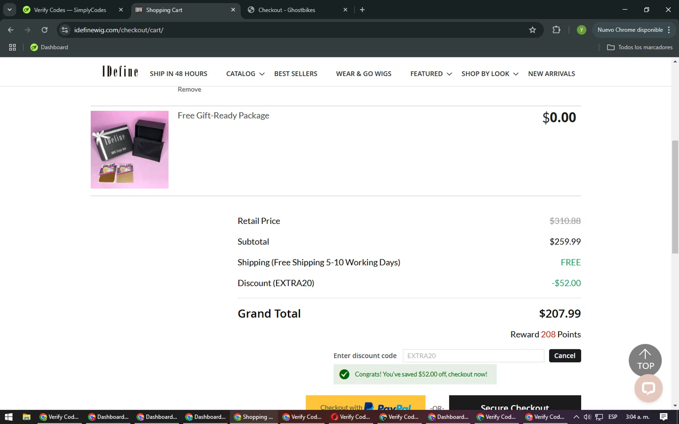Click the volume icon in system tray
This screenshot has height=424, width=679.
587,417
